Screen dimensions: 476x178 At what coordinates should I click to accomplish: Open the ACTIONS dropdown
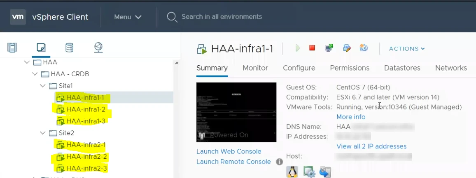(x=407, y=49)
